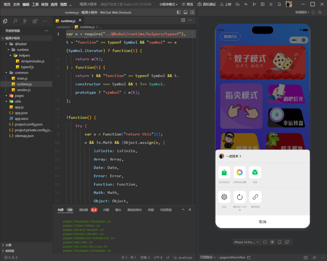
Task: Toggle the eye visibility icon in the simulator footer
Action: (x=314, y=257)
